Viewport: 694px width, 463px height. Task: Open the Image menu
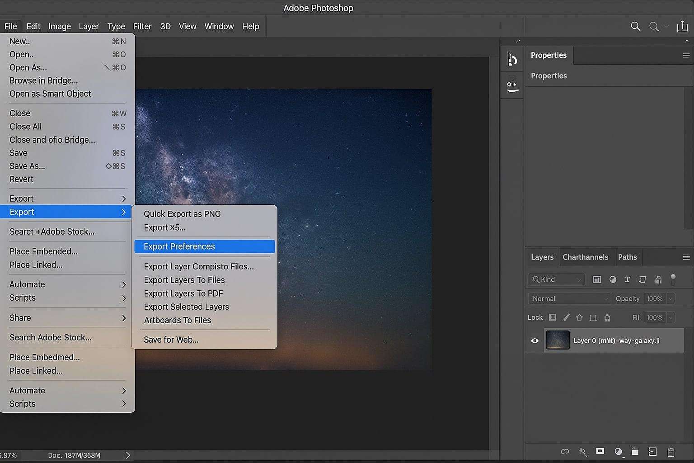pyautogui.click(x=60, y=26)
